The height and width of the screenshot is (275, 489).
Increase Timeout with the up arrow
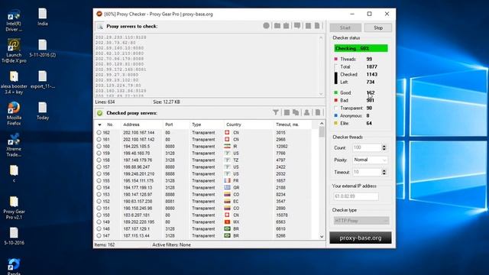[384, 170]
